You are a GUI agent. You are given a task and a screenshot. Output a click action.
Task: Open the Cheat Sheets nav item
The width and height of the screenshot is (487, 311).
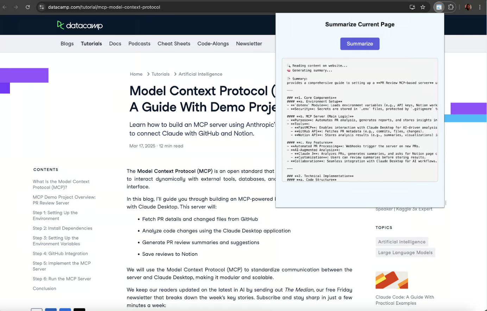tap(174, 44)
